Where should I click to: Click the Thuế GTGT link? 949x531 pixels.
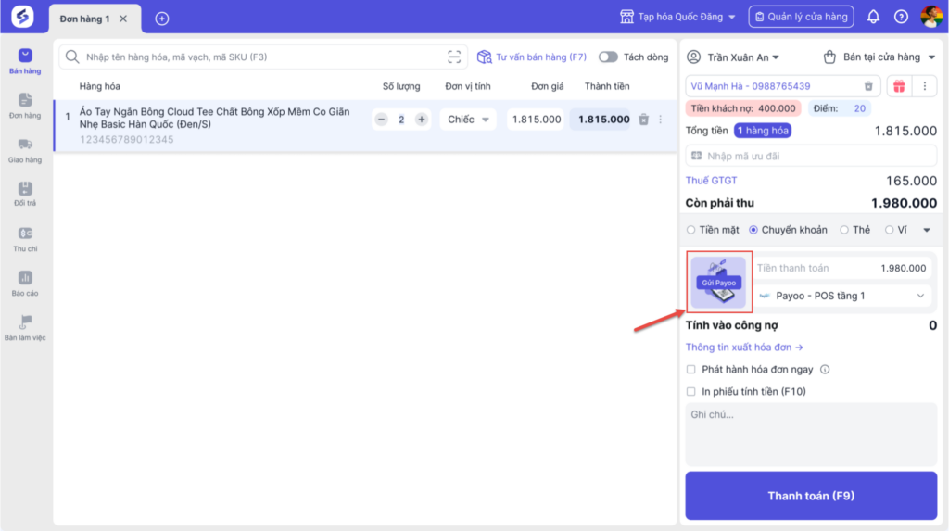pyautogui.click(x=711, y=181)
